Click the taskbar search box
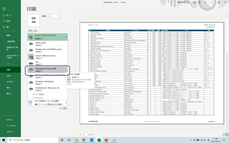Image resolution: width=229 pixels, height=143 pixels. click(33, 140)
